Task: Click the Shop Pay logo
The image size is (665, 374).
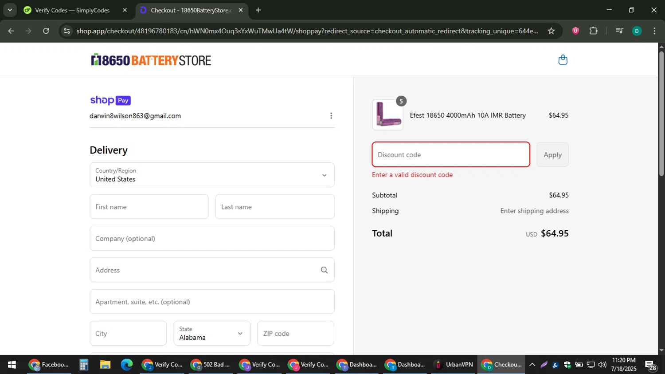Action: click(x=110, y=100)
